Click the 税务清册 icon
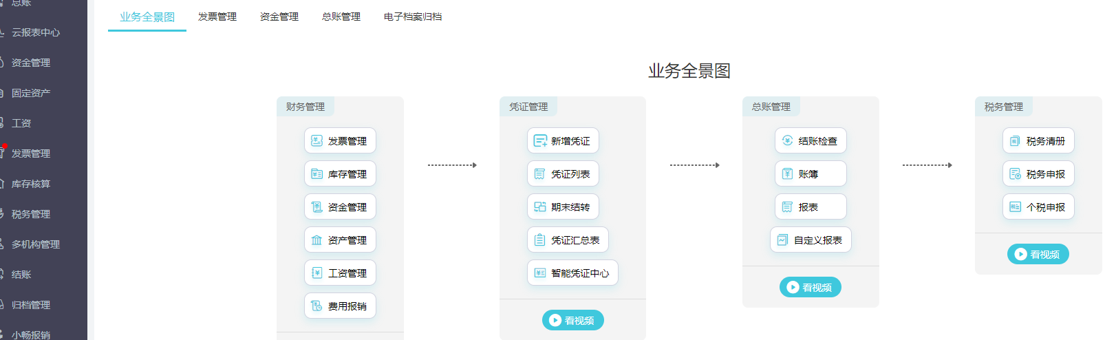1105x340 pixels. click(x=1015, y=141)
